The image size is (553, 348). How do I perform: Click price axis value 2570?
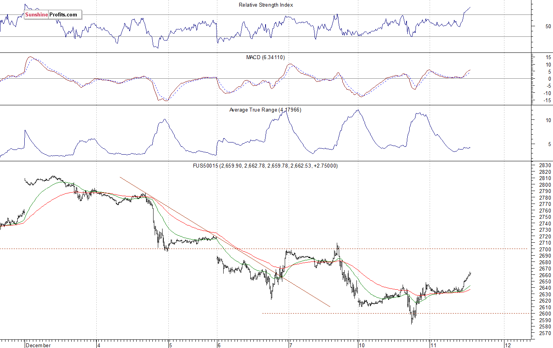pyautogui.click(x=545, y=333)
